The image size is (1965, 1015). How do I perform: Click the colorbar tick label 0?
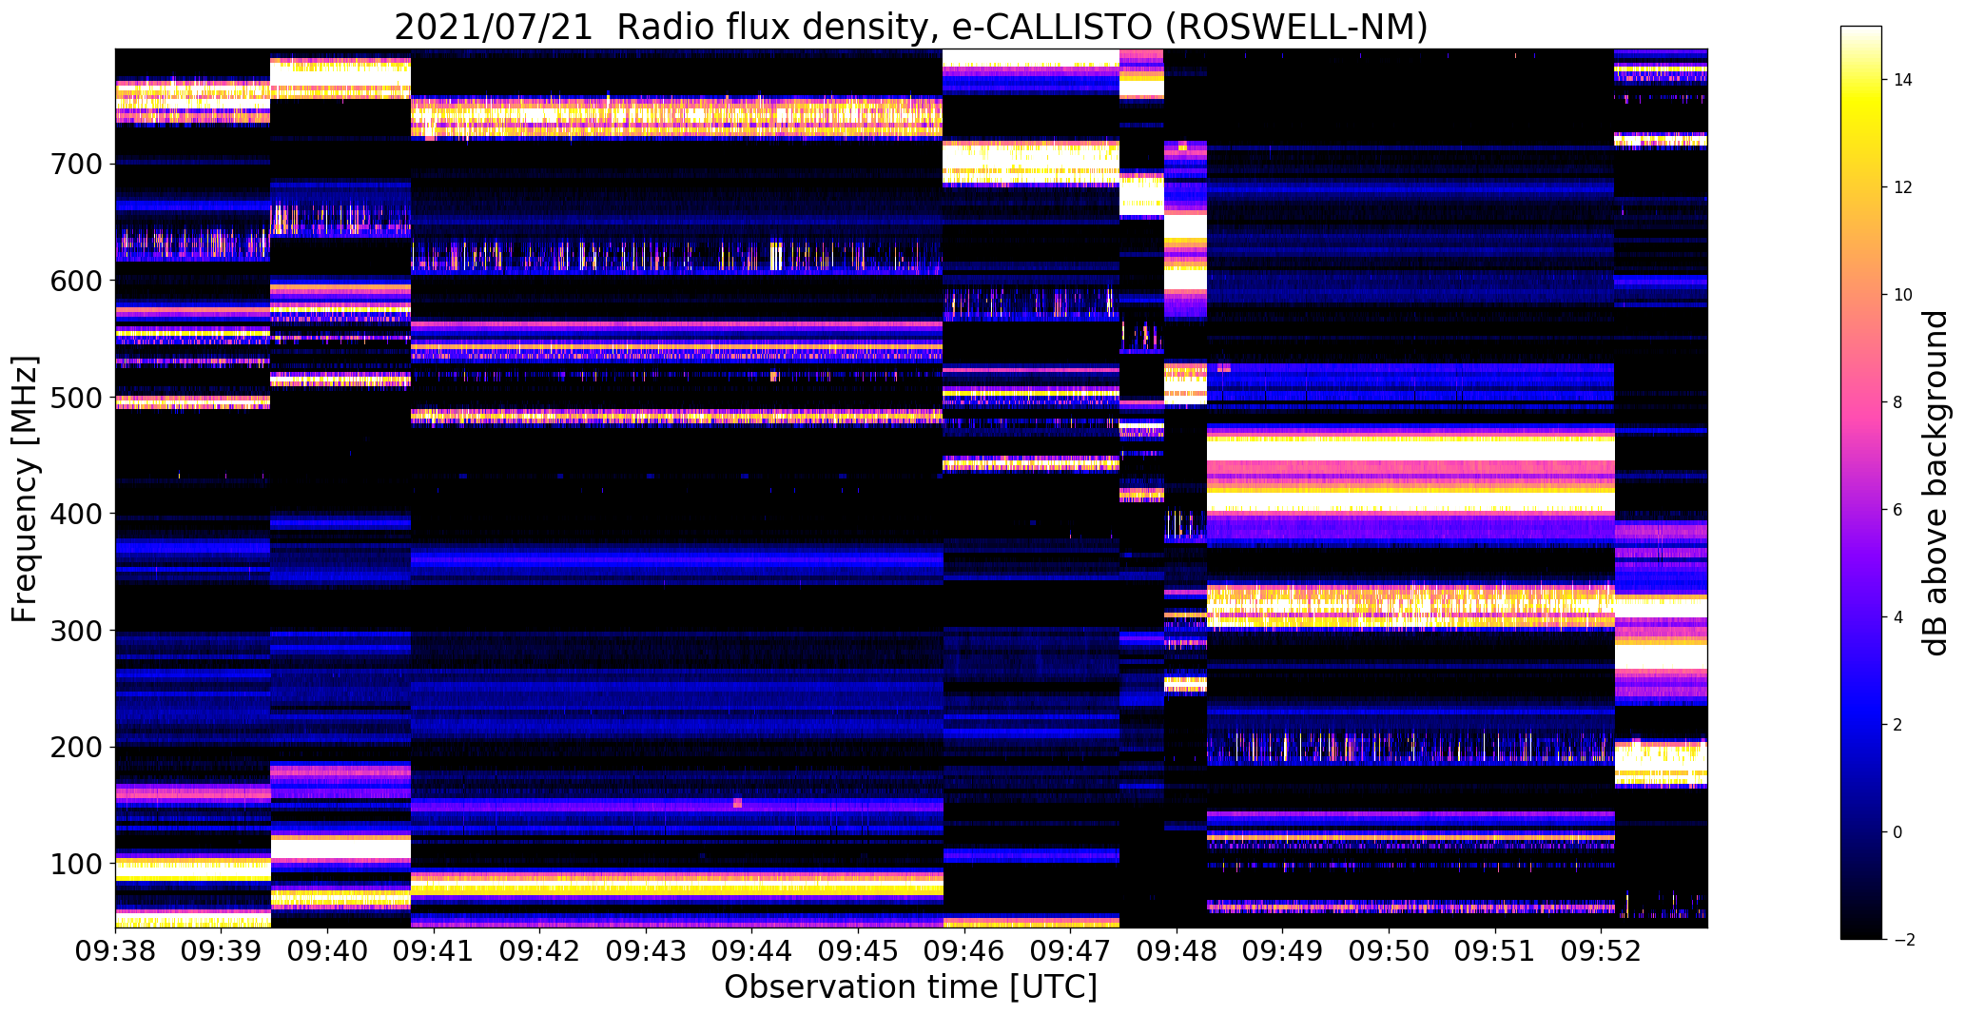click(1897, 832)
